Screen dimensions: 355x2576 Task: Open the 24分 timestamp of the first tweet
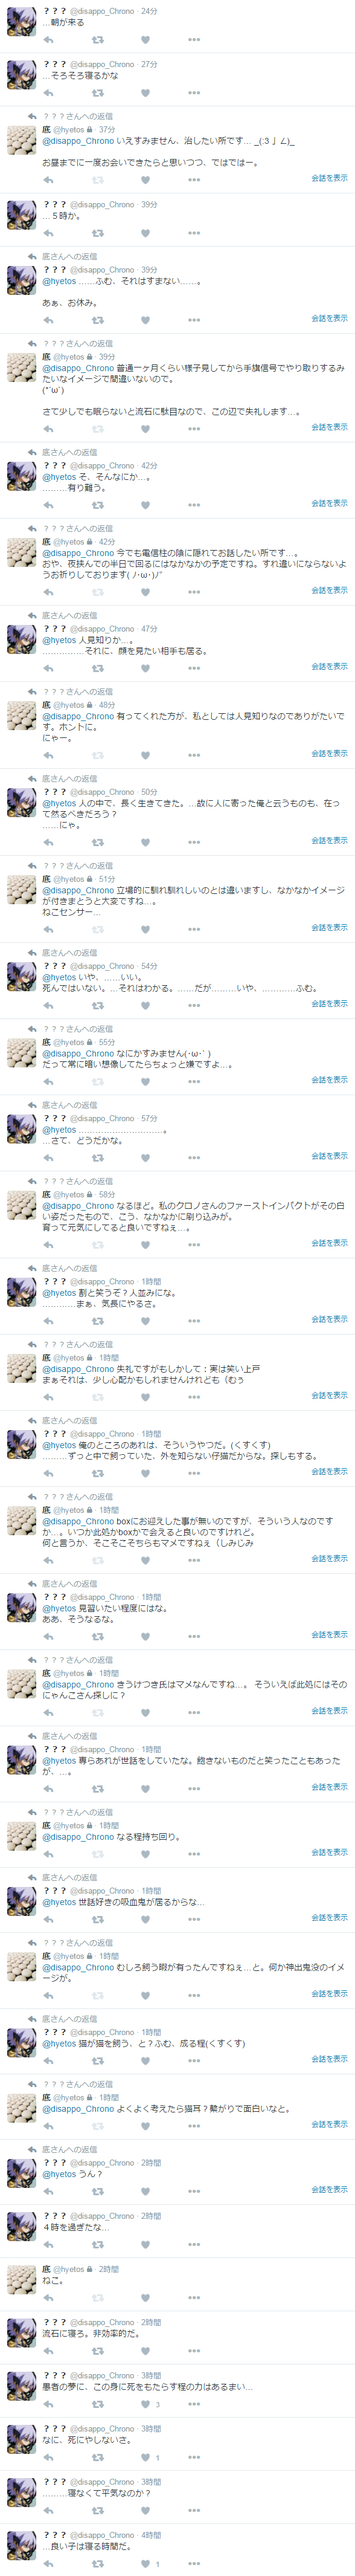click(149, 11)
